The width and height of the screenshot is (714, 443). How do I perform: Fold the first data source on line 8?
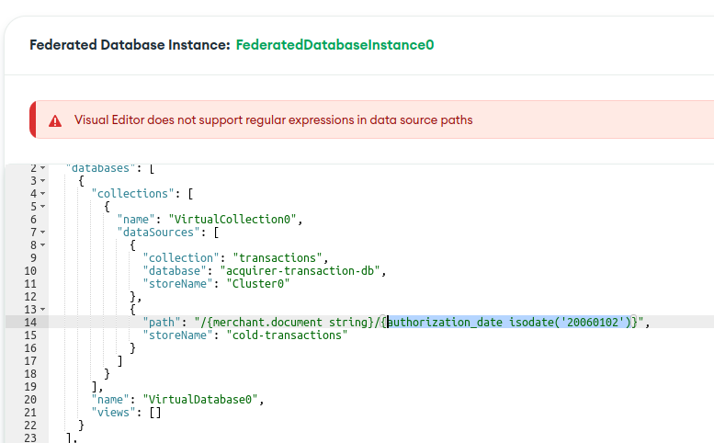(x=42, y=245)
